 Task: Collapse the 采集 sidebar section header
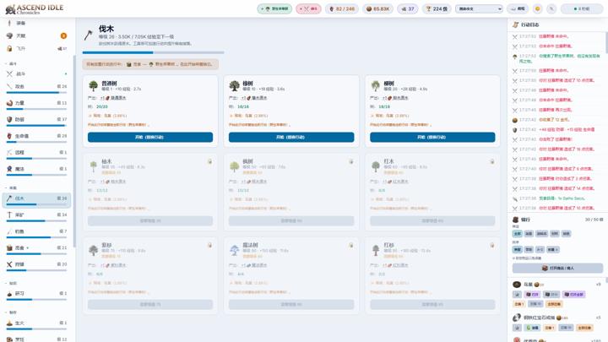(x=12, y=187)
